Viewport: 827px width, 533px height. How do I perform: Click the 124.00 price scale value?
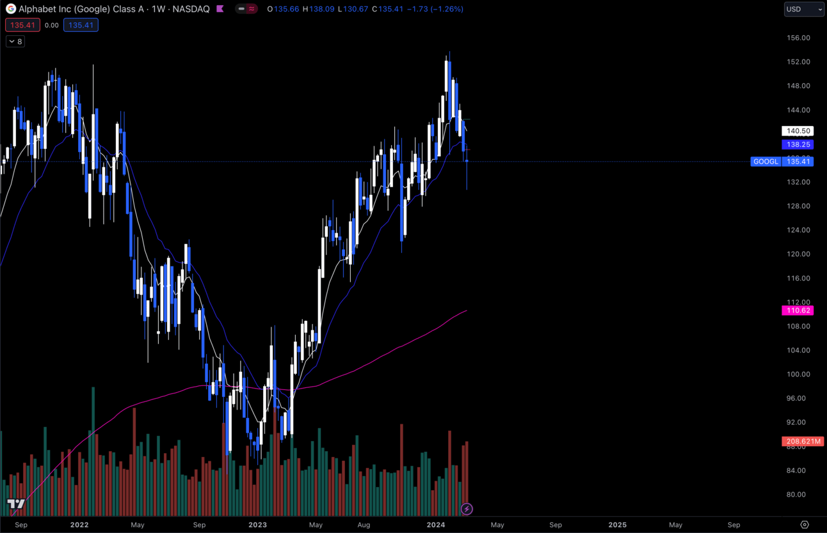click(798, 230)
